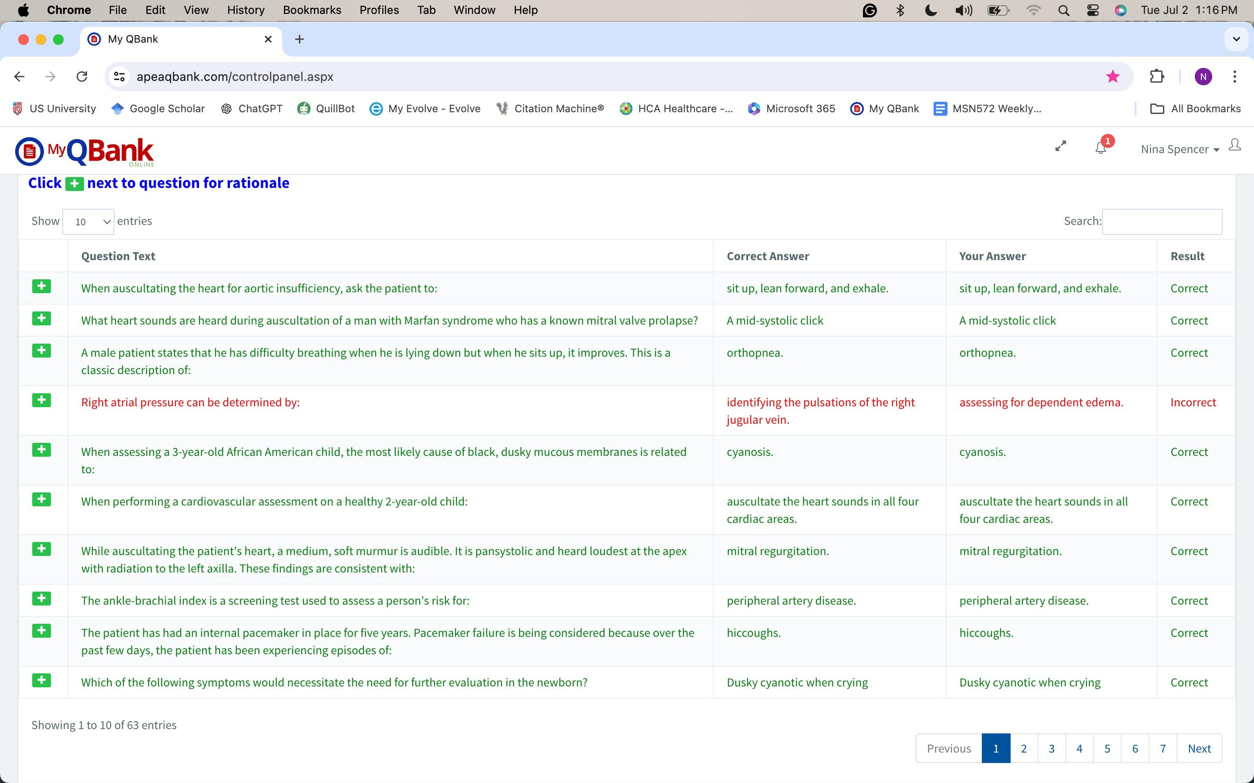
Task: Open the Bookmarks menu
Action: (312, 10)
